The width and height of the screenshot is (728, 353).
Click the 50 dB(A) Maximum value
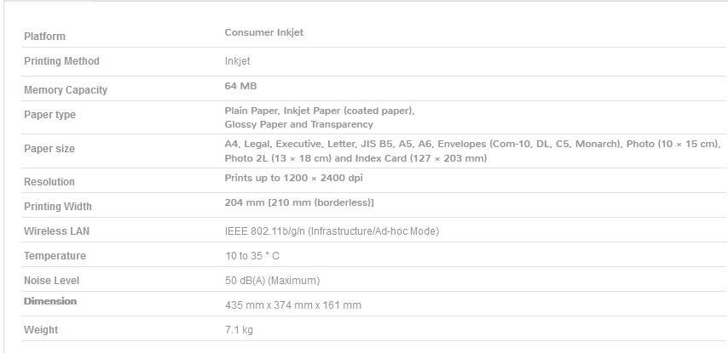[273, 280]
